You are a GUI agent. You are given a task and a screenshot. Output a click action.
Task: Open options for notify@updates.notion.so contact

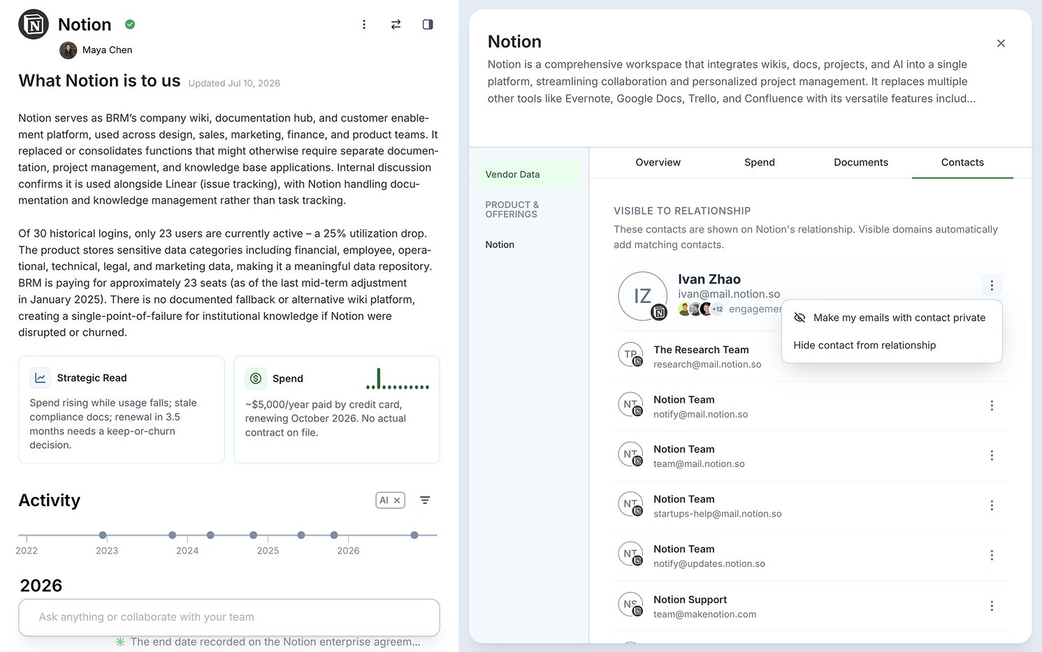coord(992,556)
